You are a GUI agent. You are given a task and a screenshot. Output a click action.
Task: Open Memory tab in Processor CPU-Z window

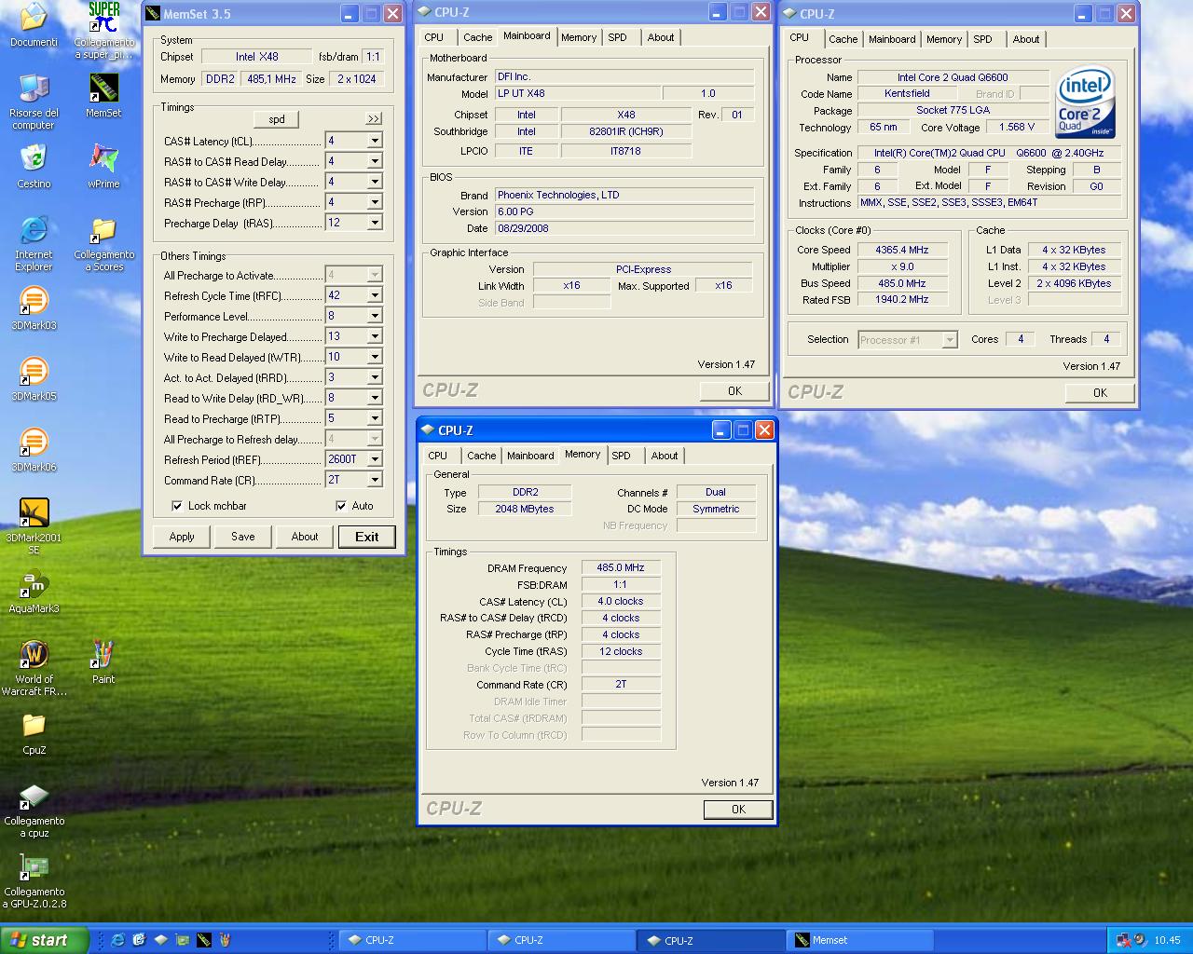coord(944,39)
